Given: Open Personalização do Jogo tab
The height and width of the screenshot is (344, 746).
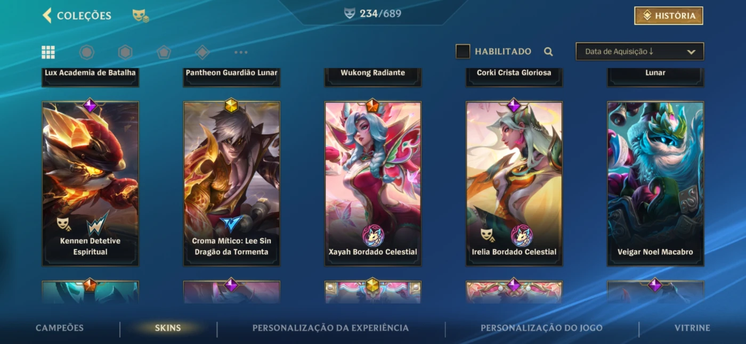Looking at the screenshot, I should (x=541, y=328).
